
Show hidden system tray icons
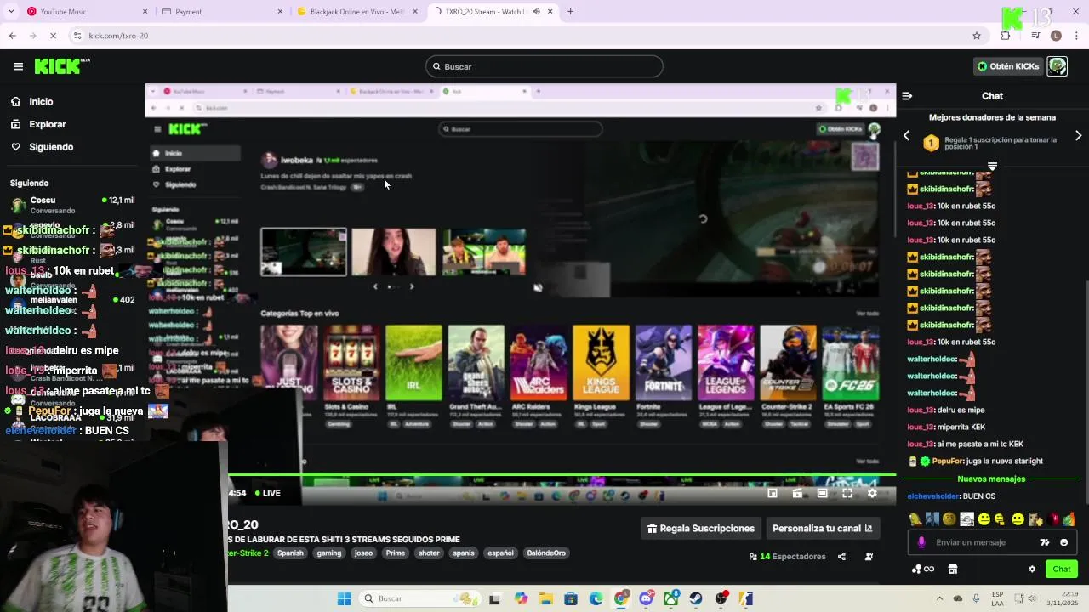[939, 598]
